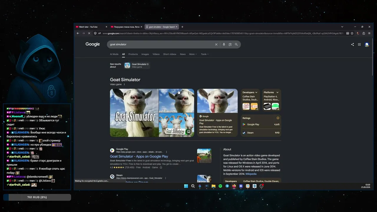The height and width of the screenshot is (212, 377).
Task: Click the 761 RUB (8%) donation progress bar
Action: [x=37, y=197]
